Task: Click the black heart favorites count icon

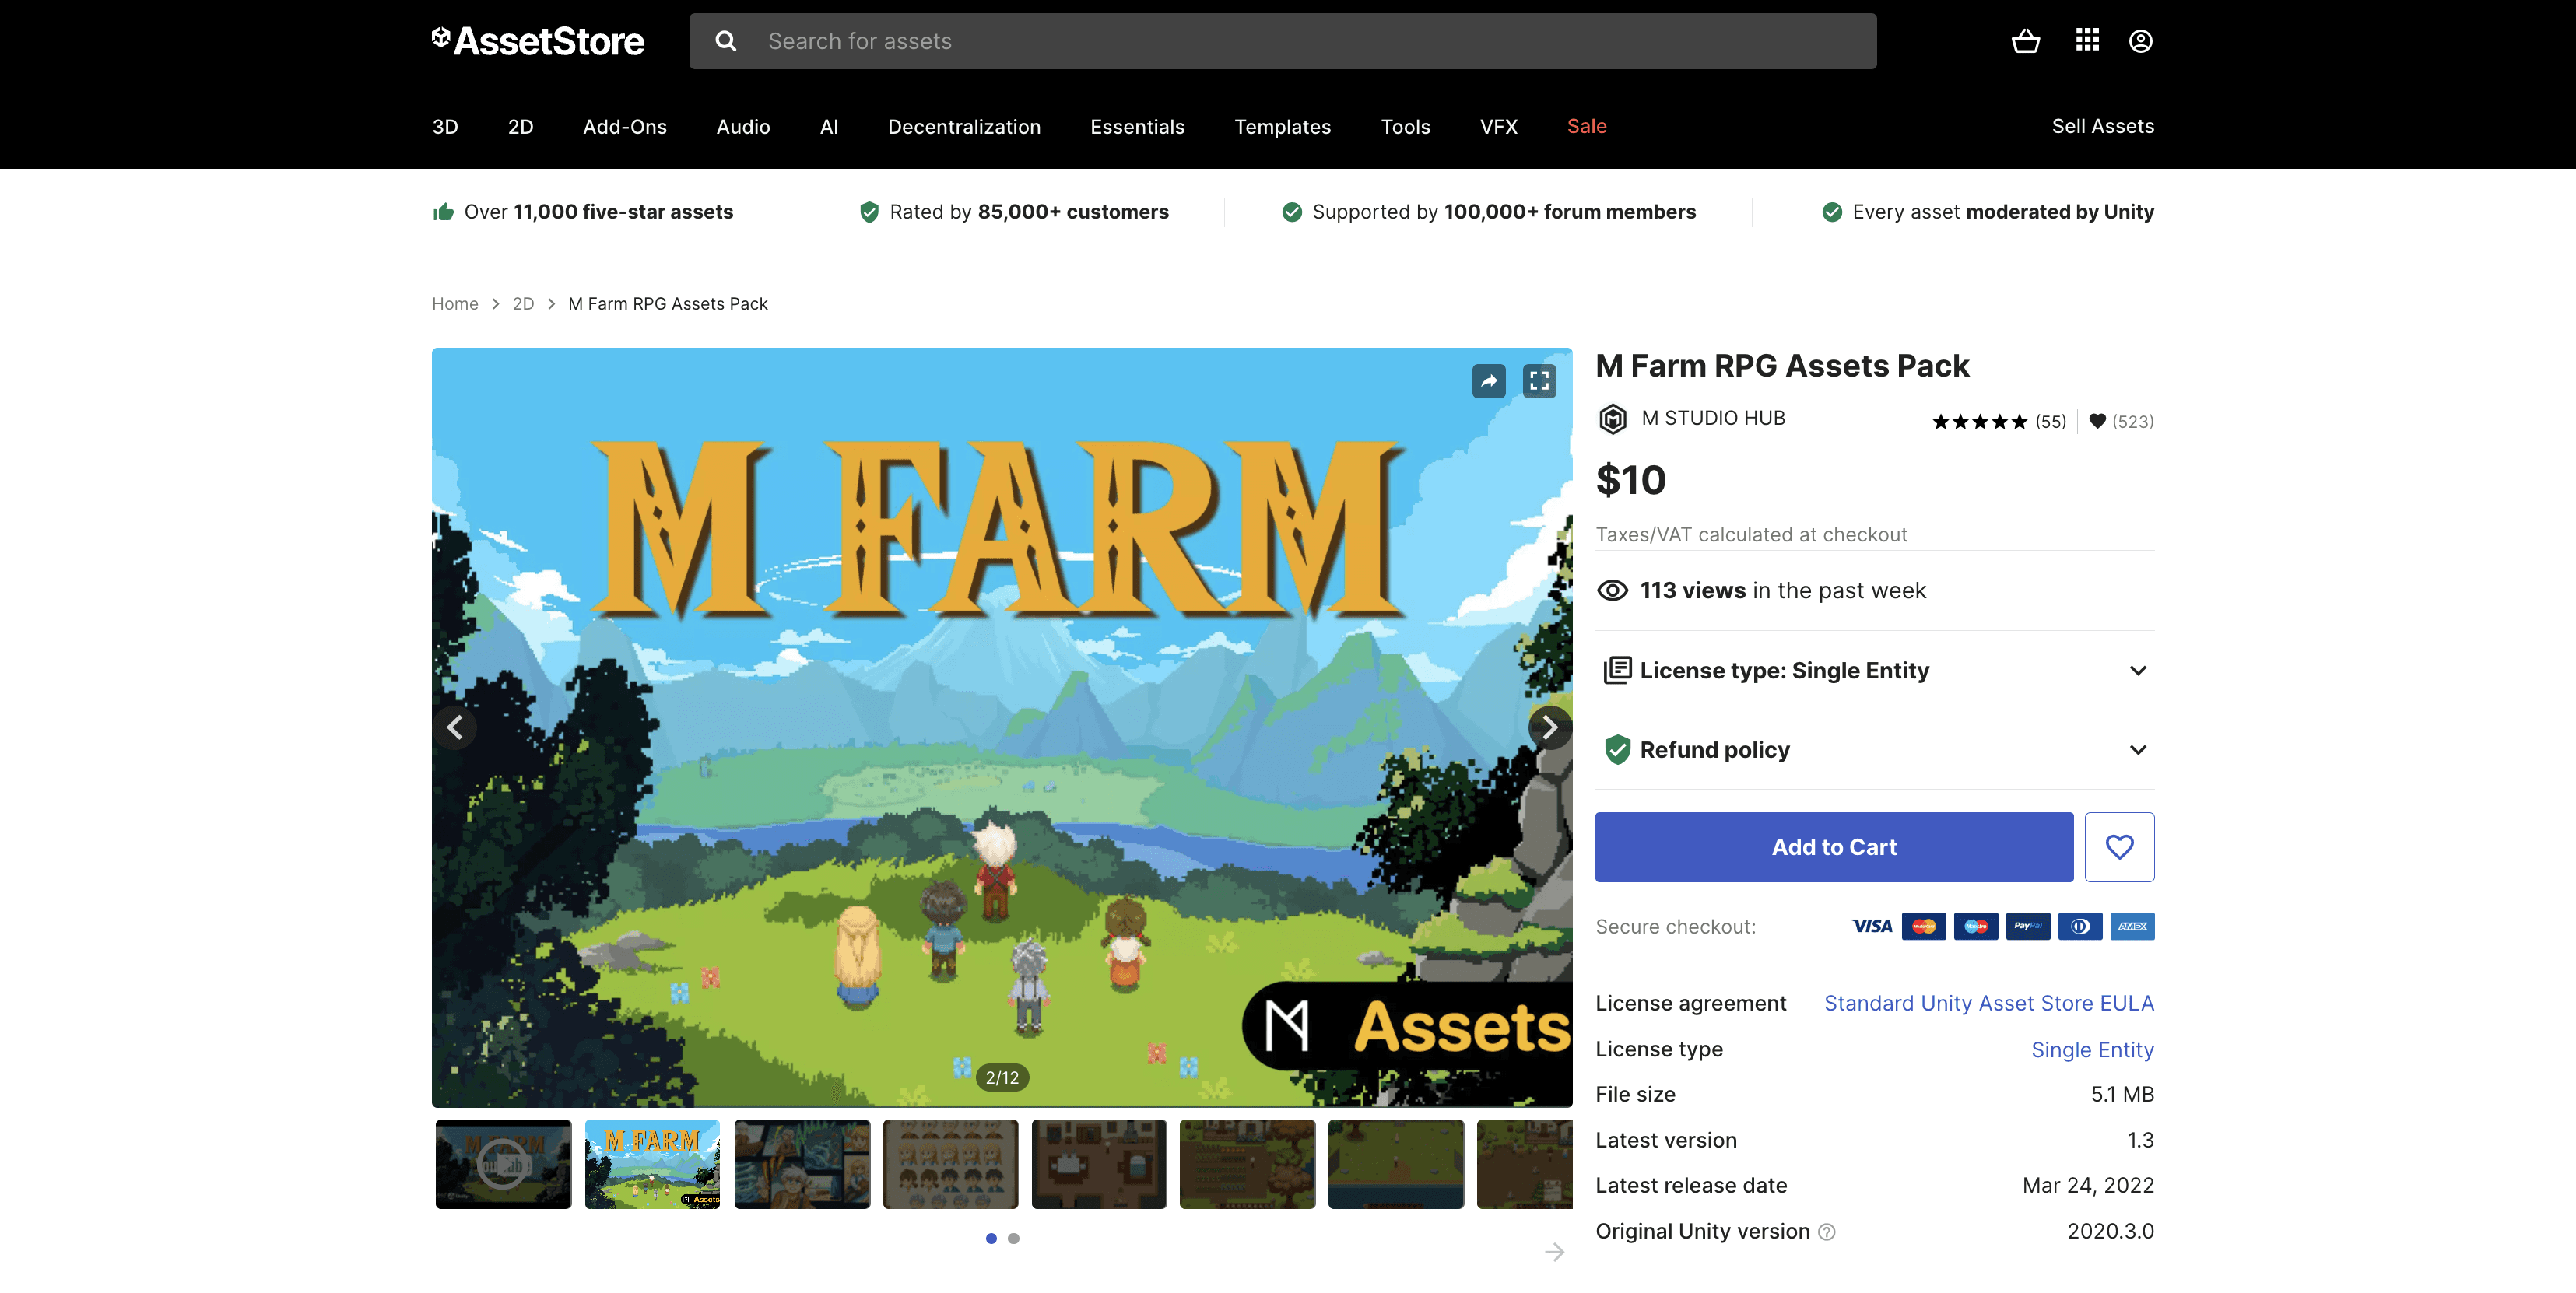Action: pos(2097,421)
